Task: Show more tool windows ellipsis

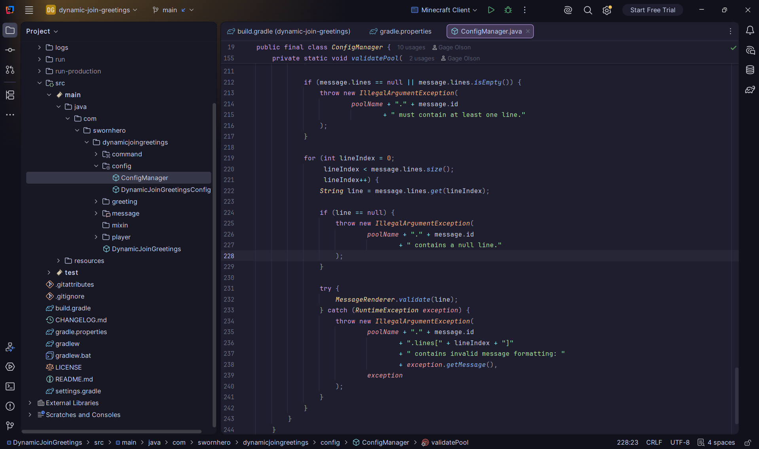Action: point(10,115)
